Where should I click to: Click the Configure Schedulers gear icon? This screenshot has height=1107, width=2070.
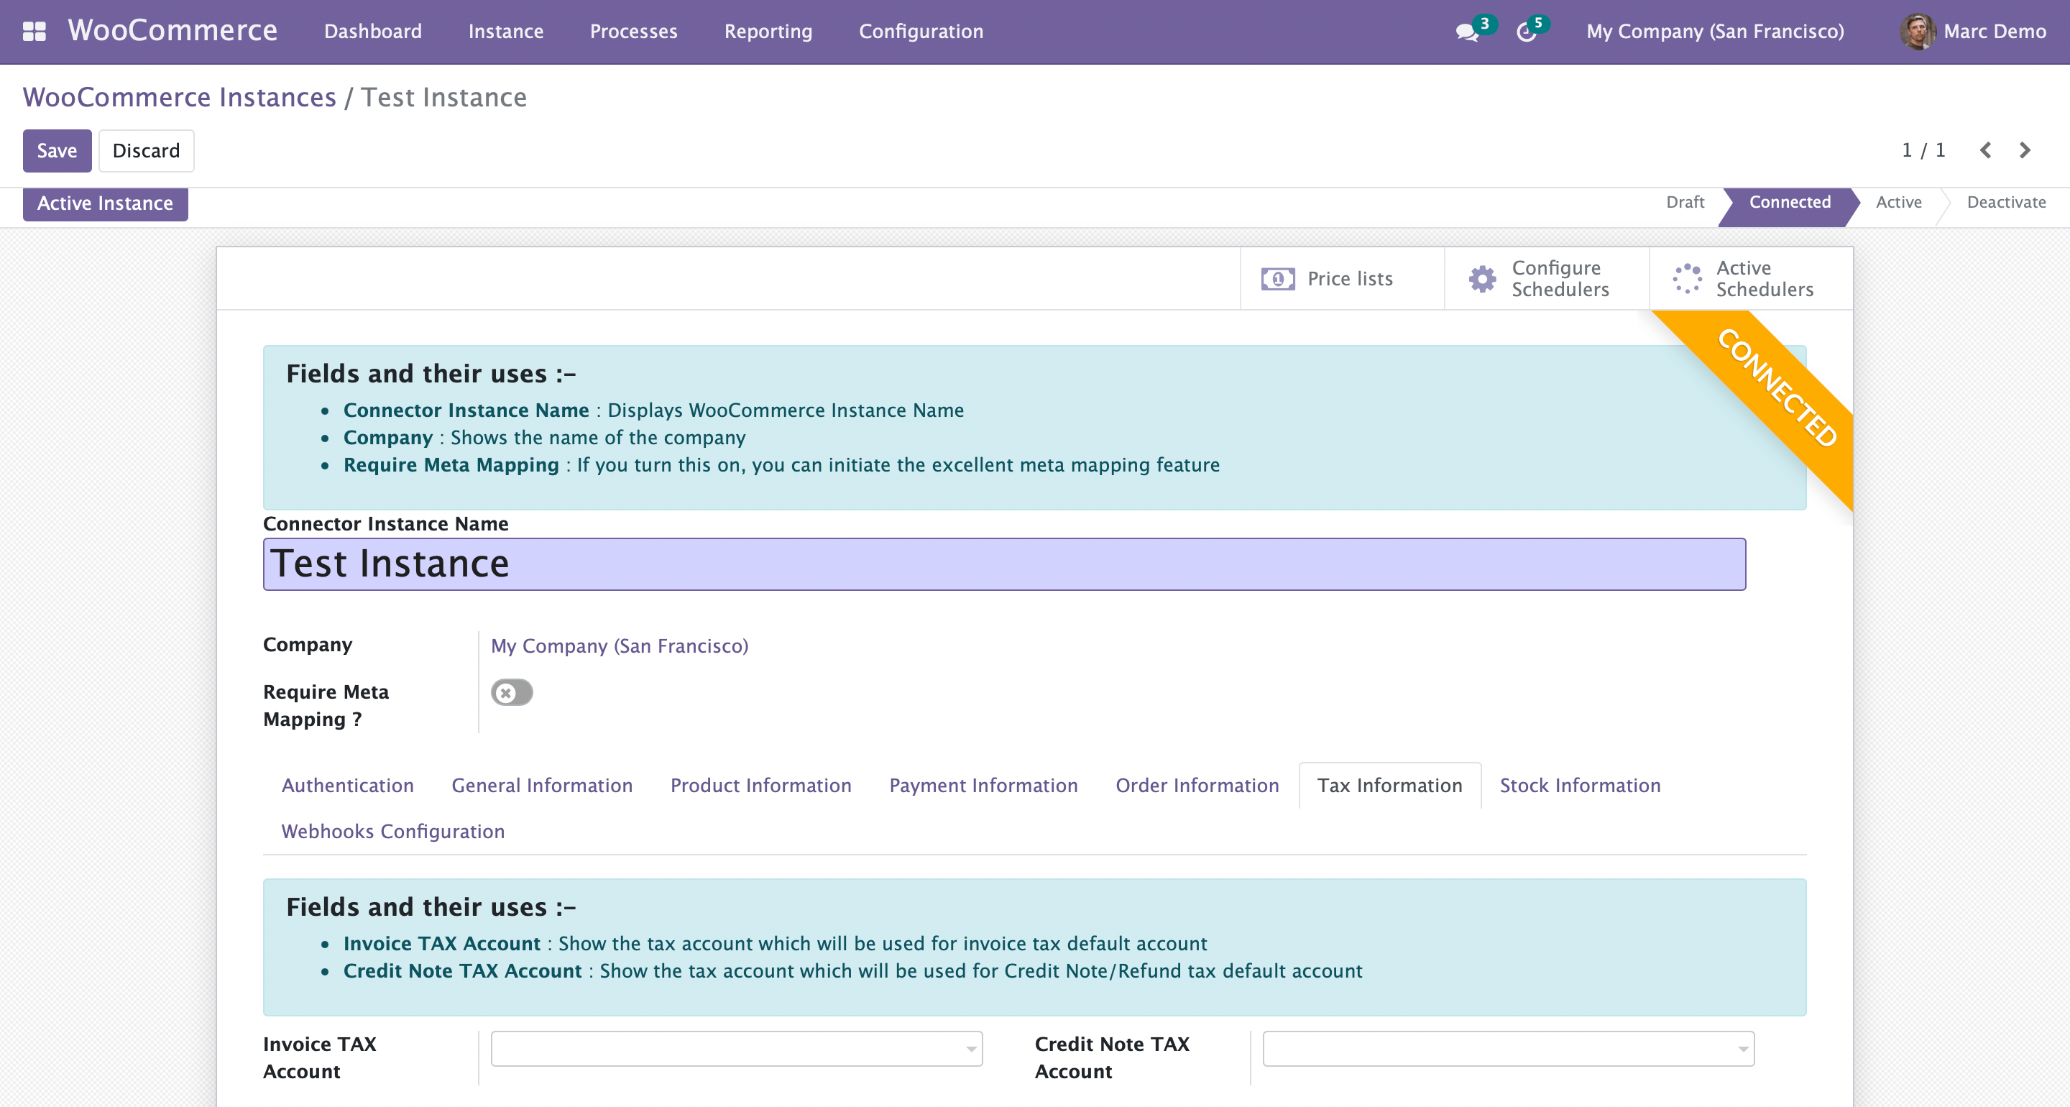tap(1483, 279)
